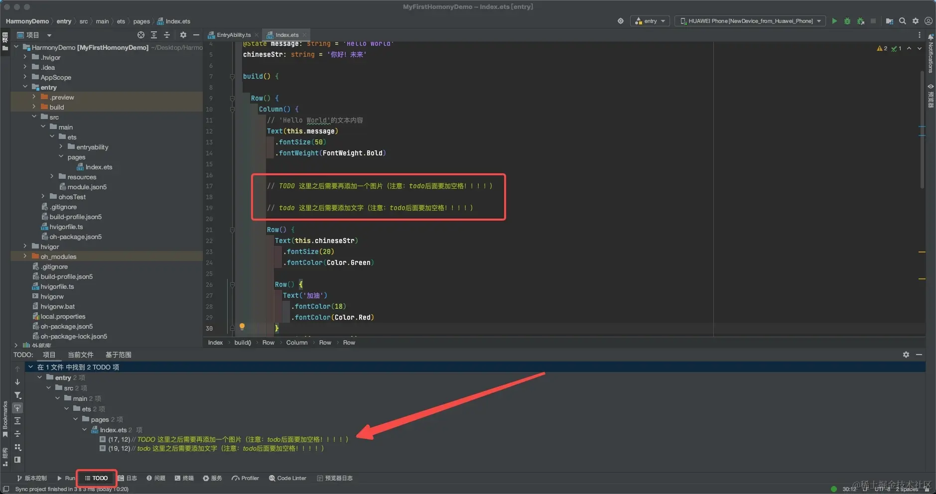
Task: Click the stop run square icon
Action: (873, 21)
